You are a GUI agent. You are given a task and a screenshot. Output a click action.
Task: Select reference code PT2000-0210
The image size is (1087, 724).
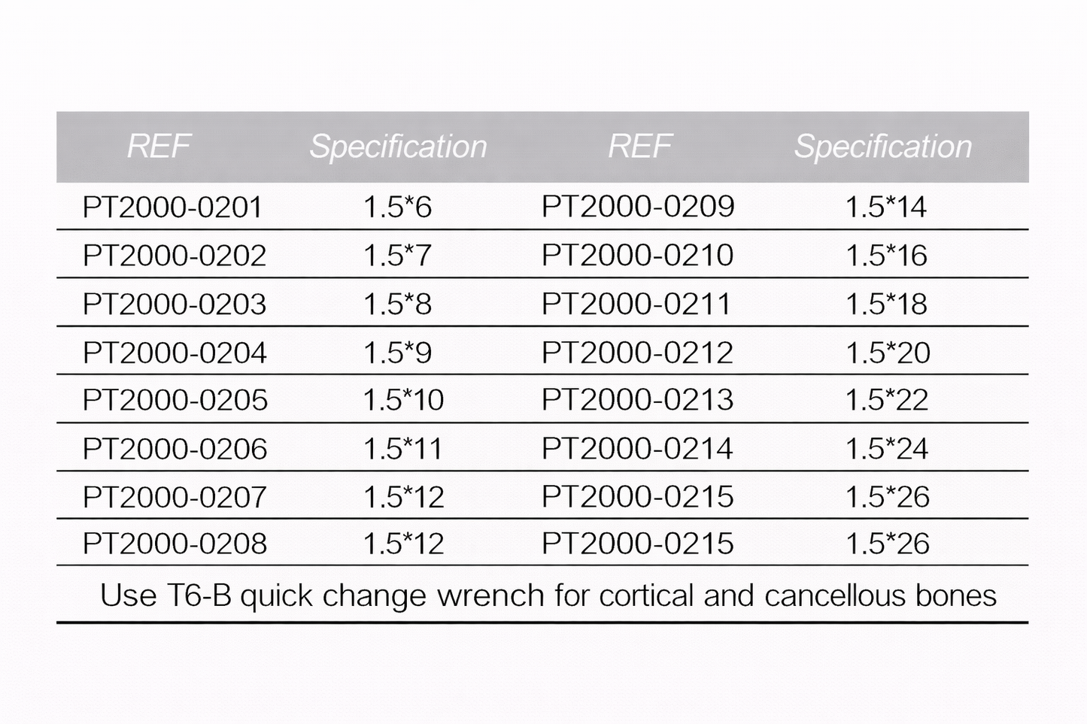point(637,256)
